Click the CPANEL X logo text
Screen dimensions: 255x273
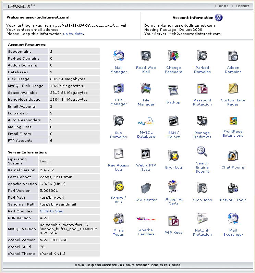pyautogui.click(x=21, y=6)
